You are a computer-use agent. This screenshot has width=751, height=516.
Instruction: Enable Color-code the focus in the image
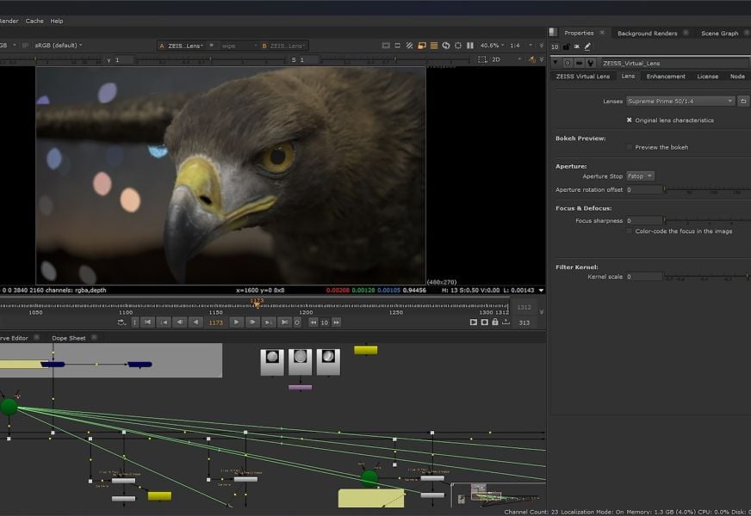coord(629,231)
